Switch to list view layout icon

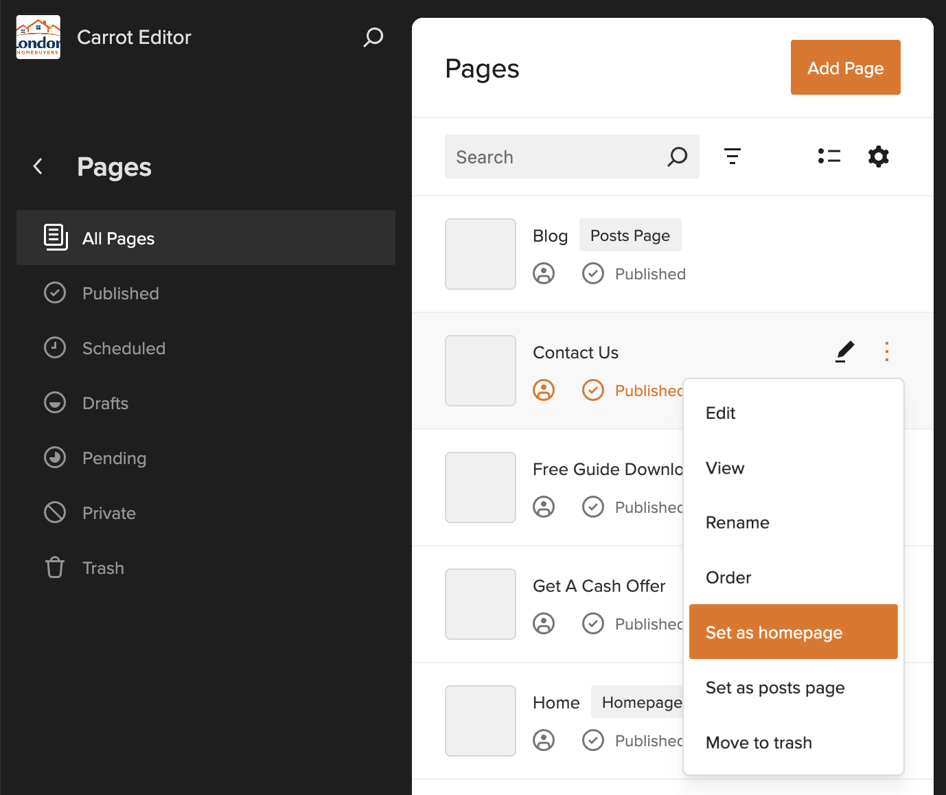[829, 157]
